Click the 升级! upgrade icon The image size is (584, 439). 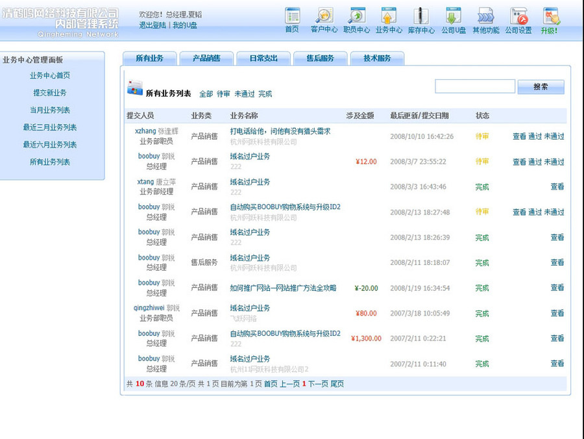click(x=550, y=16)
